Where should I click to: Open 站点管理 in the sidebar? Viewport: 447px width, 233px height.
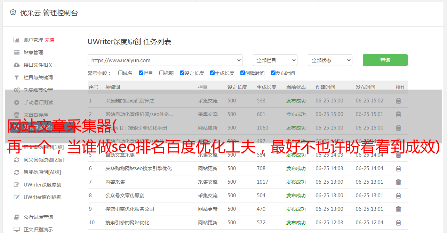(x=33, y=52)
